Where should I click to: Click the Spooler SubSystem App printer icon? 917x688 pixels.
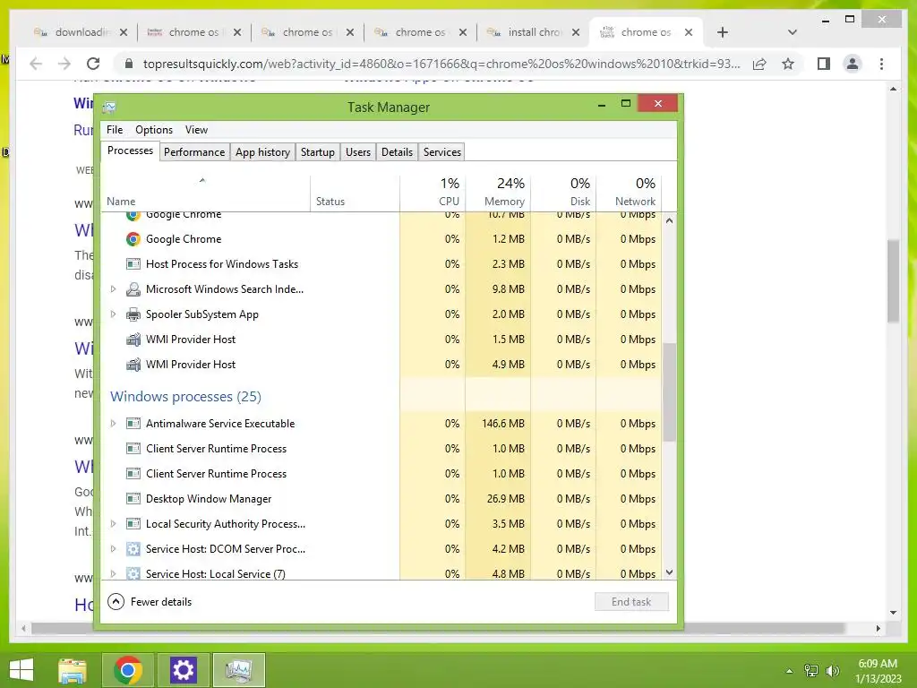pyautogui.click(x=133, y=314)
